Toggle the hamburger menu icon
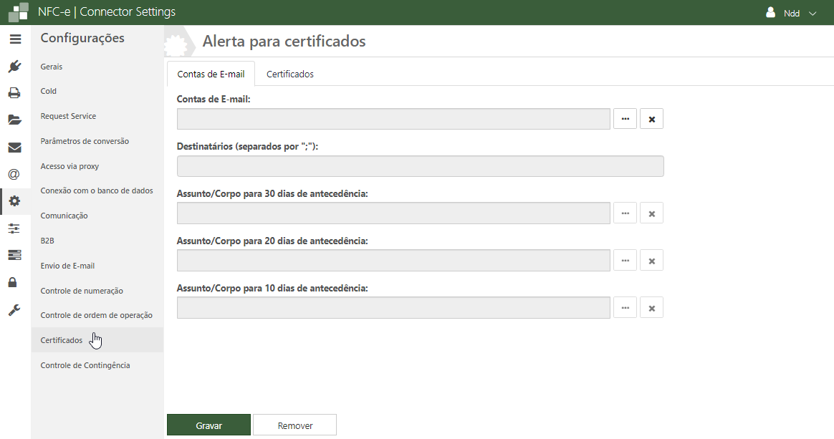Image resolution: width=834 pixels, height=439 pixels. point(15,39)
